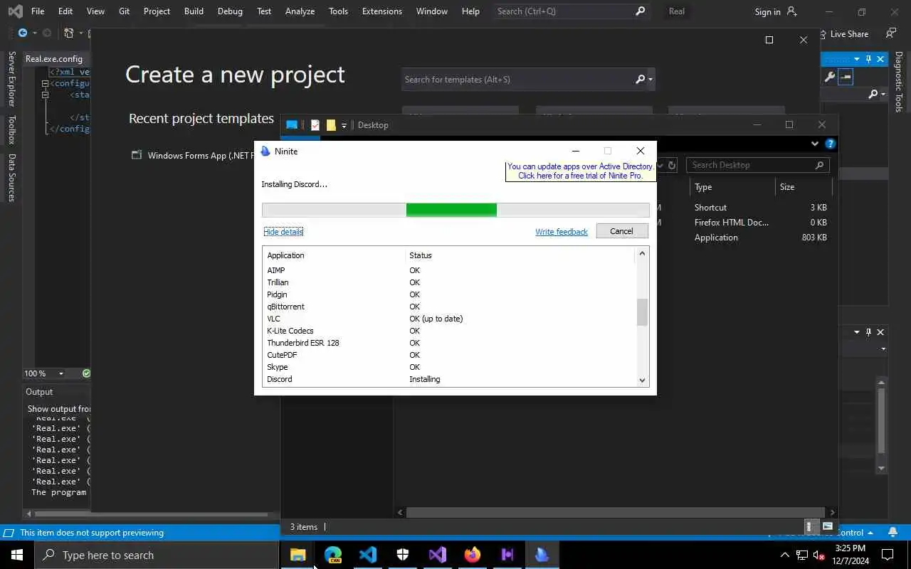Click the pin icon on the blue panel header
911x569 pixels.
coord(868,59)
